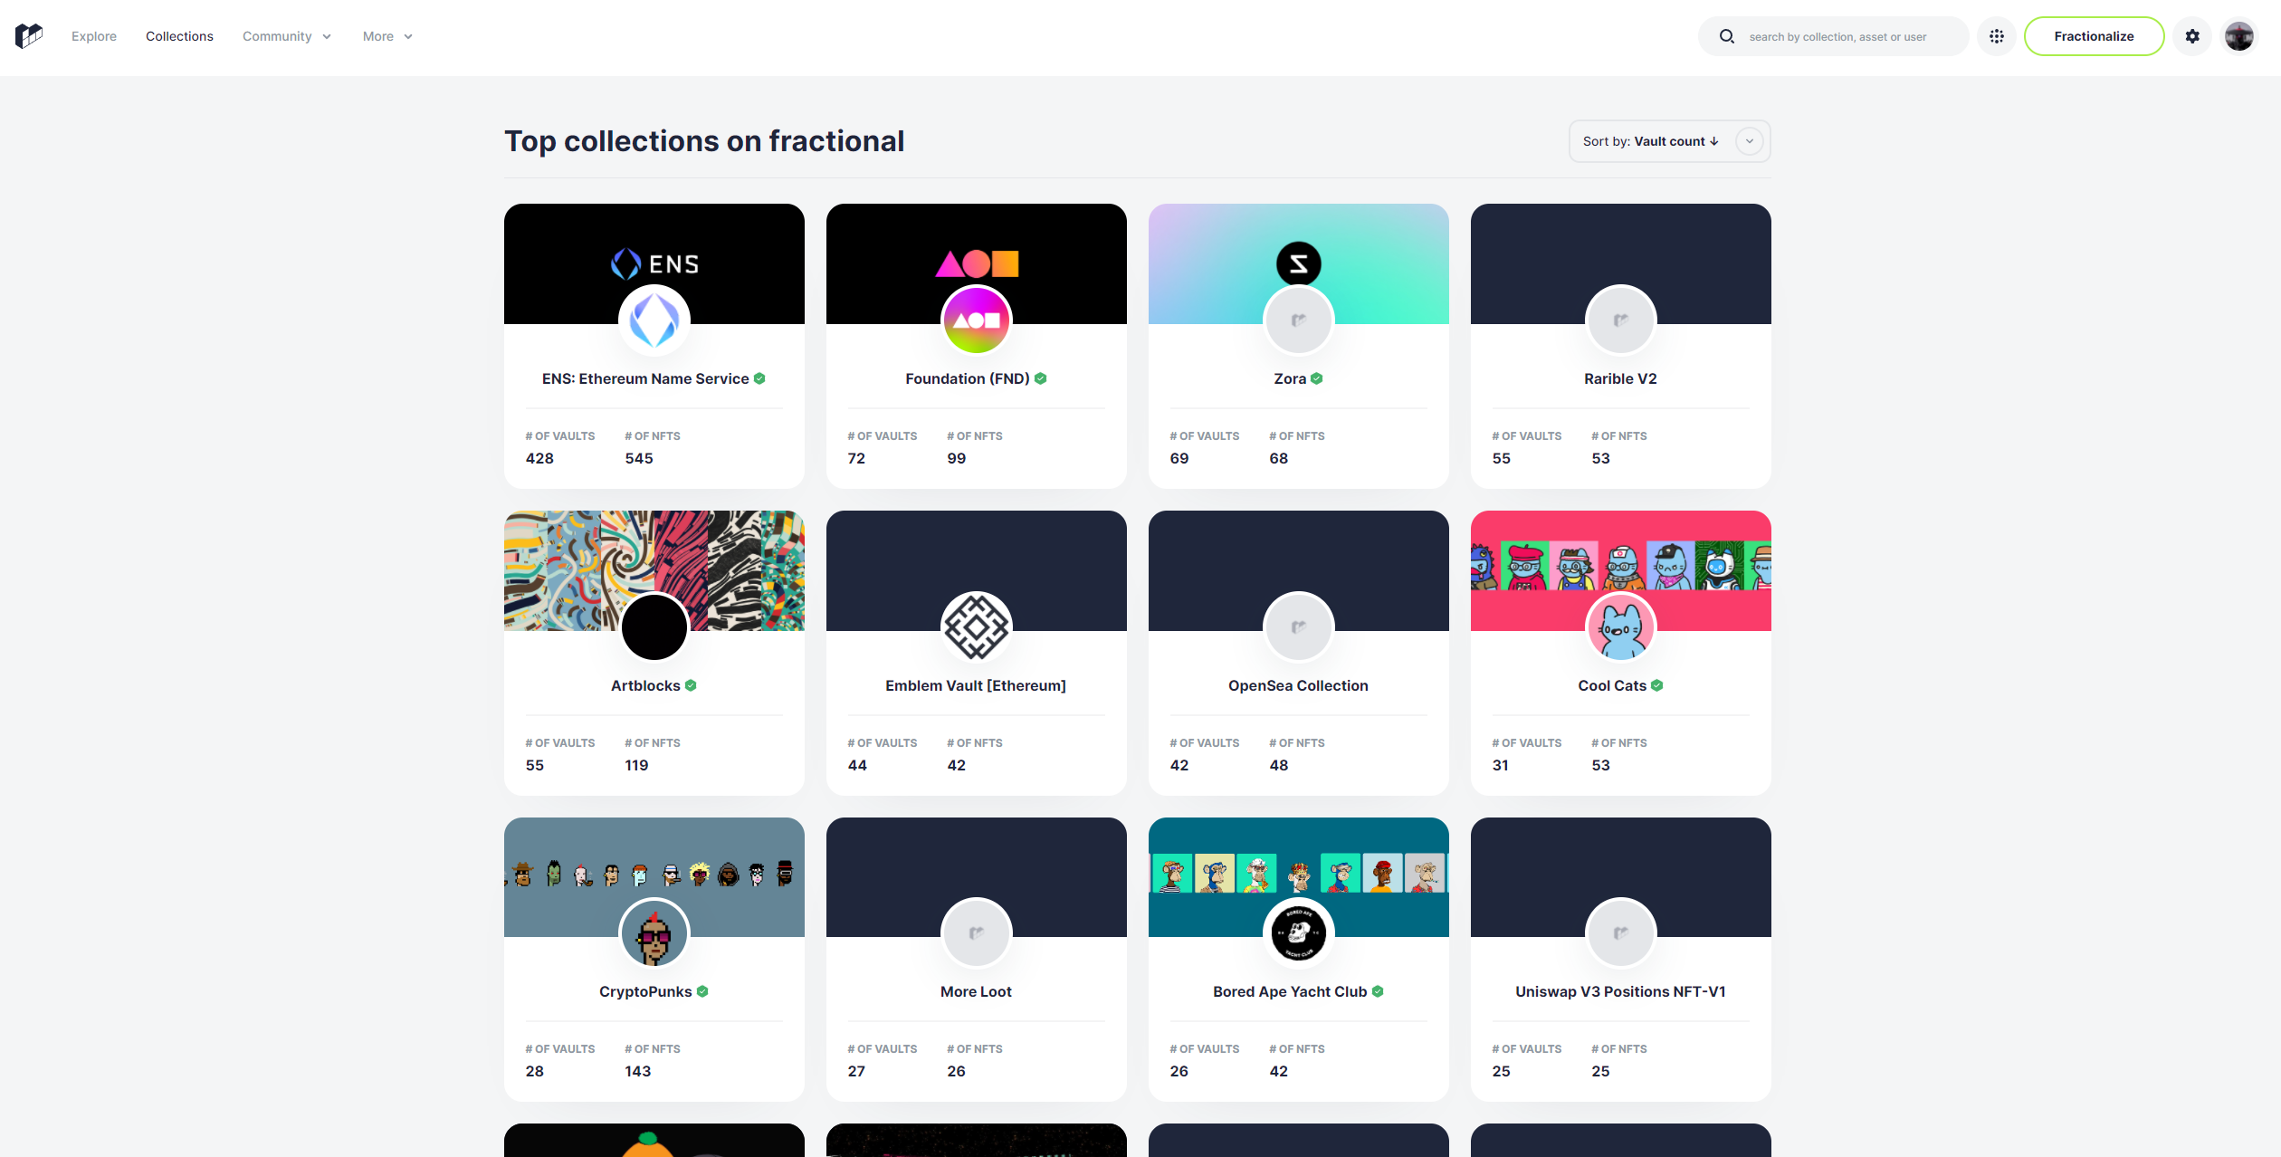Click the search magnifier icon

click(1727, 36)
